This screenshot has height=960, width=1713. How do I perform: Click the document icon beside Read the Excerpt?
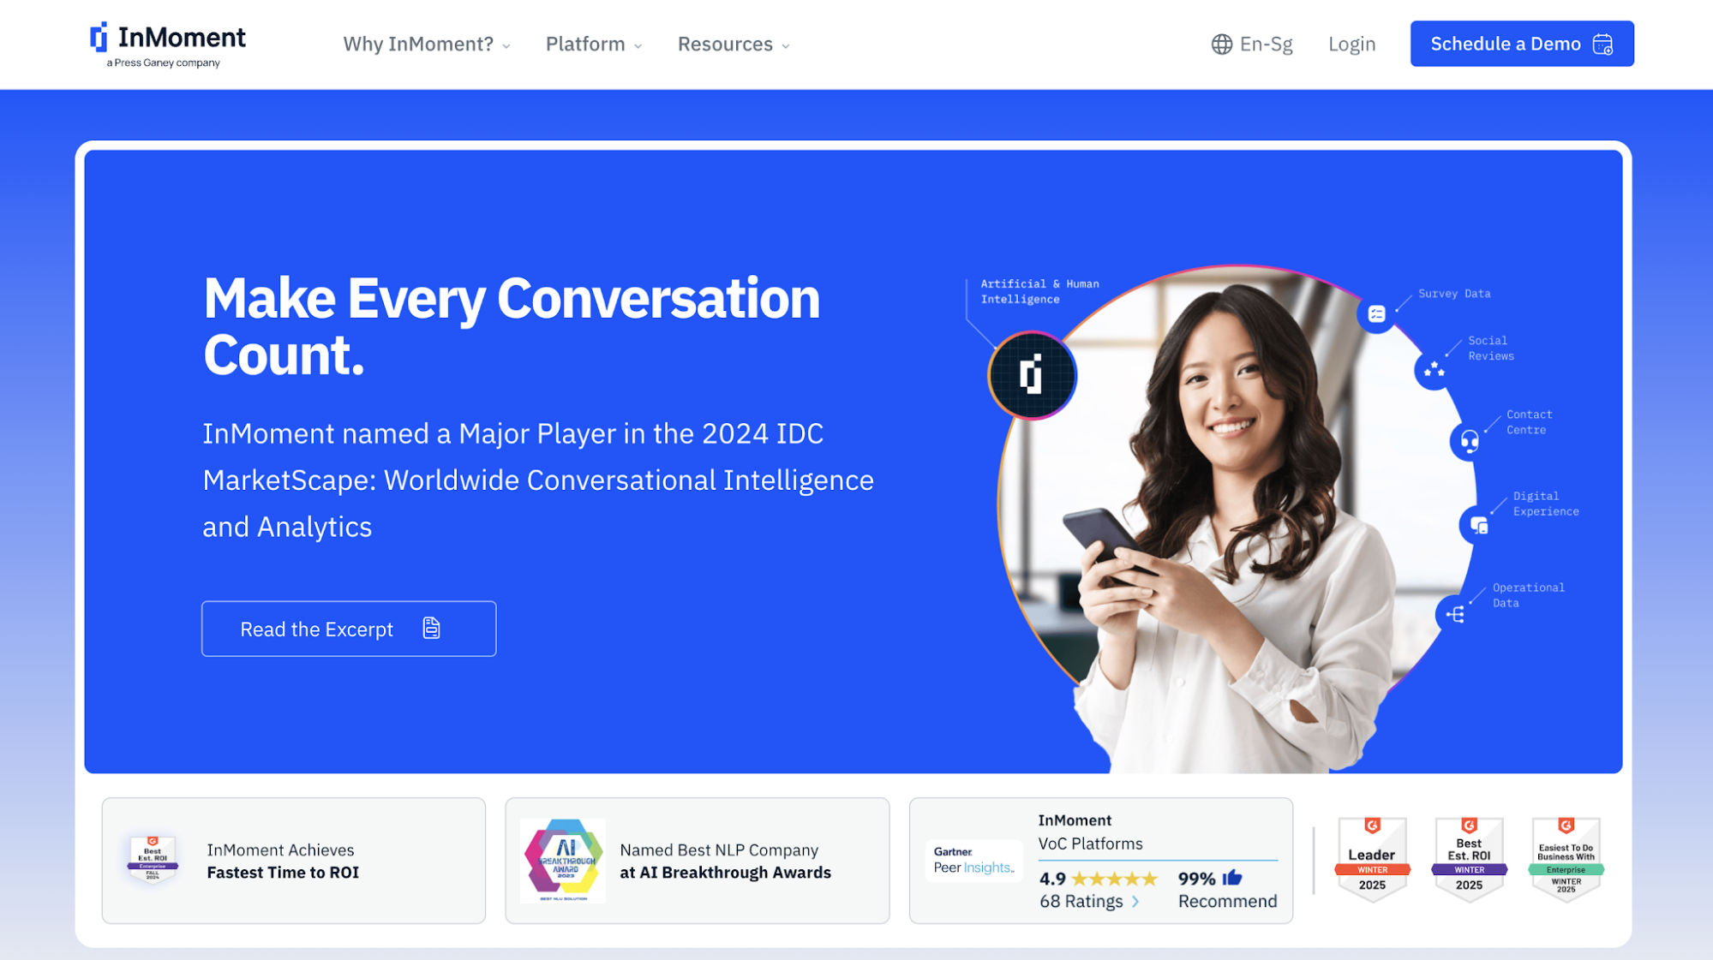click(x=432, y=629)
